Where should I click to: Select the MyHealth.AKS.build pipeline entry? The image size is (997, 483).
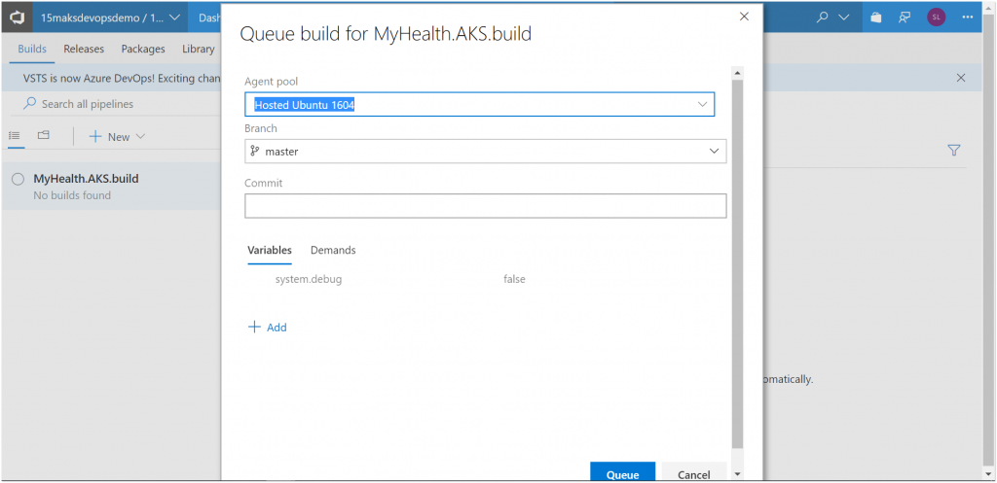coord(112,186)
